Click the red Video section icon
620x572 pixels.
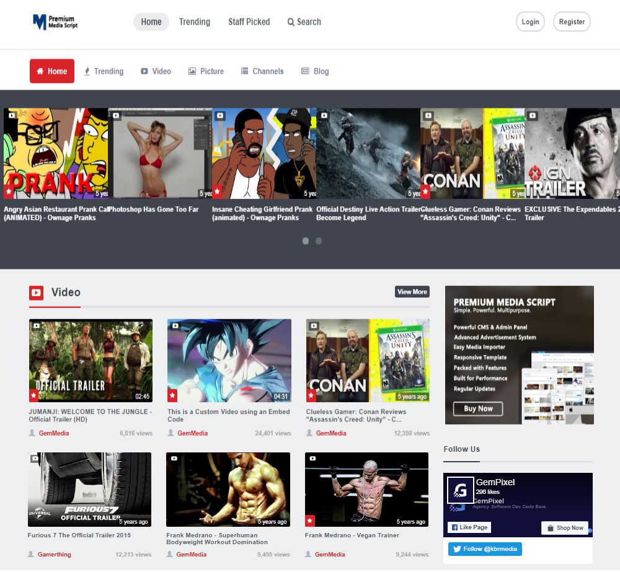click(37, 293)
